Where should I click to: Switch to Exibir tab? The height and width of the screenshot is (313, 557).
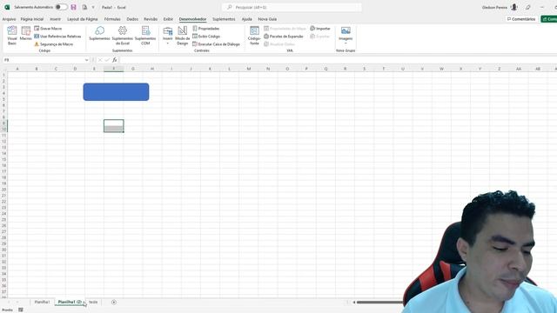168,19
